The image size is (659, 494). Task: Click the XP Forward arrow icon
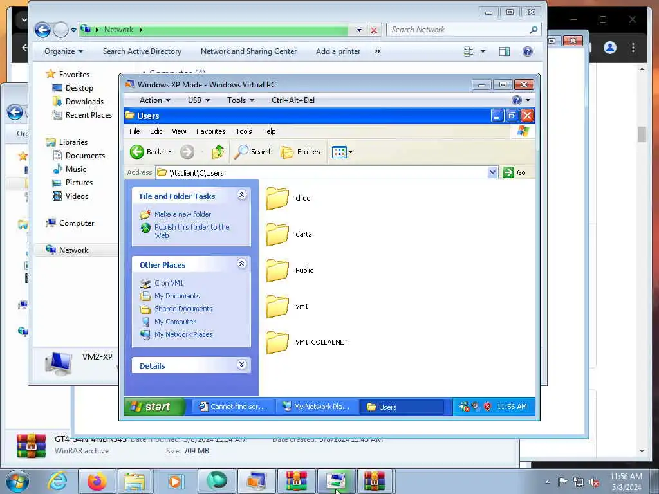coord(187,152)
